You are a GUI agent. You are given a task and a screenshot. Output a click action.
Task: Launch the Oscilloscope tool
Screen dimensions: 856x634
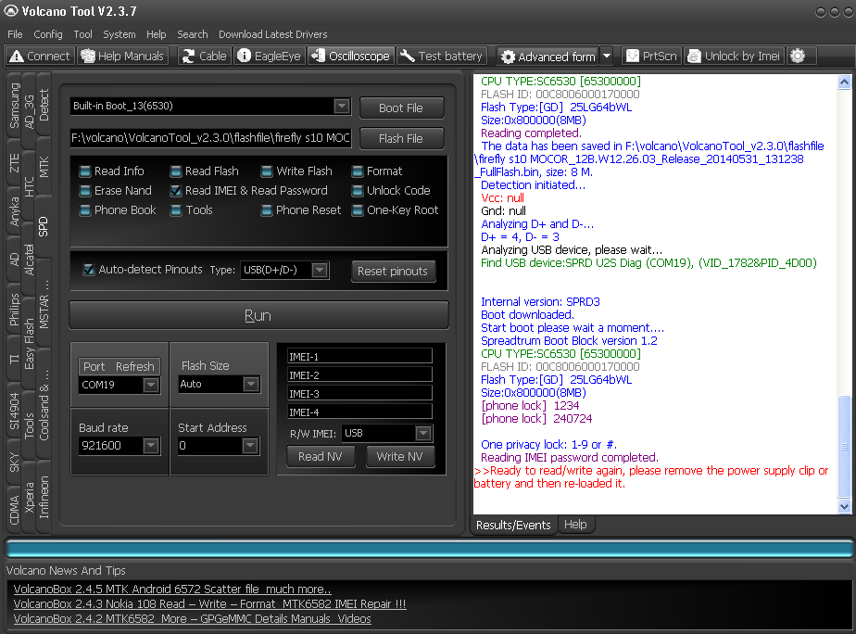point(350,56)
